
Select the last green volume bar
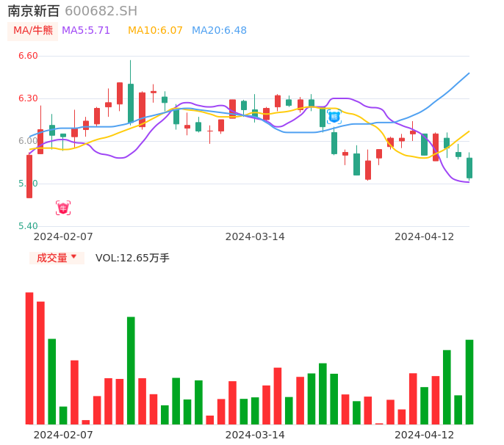[469, 381]
